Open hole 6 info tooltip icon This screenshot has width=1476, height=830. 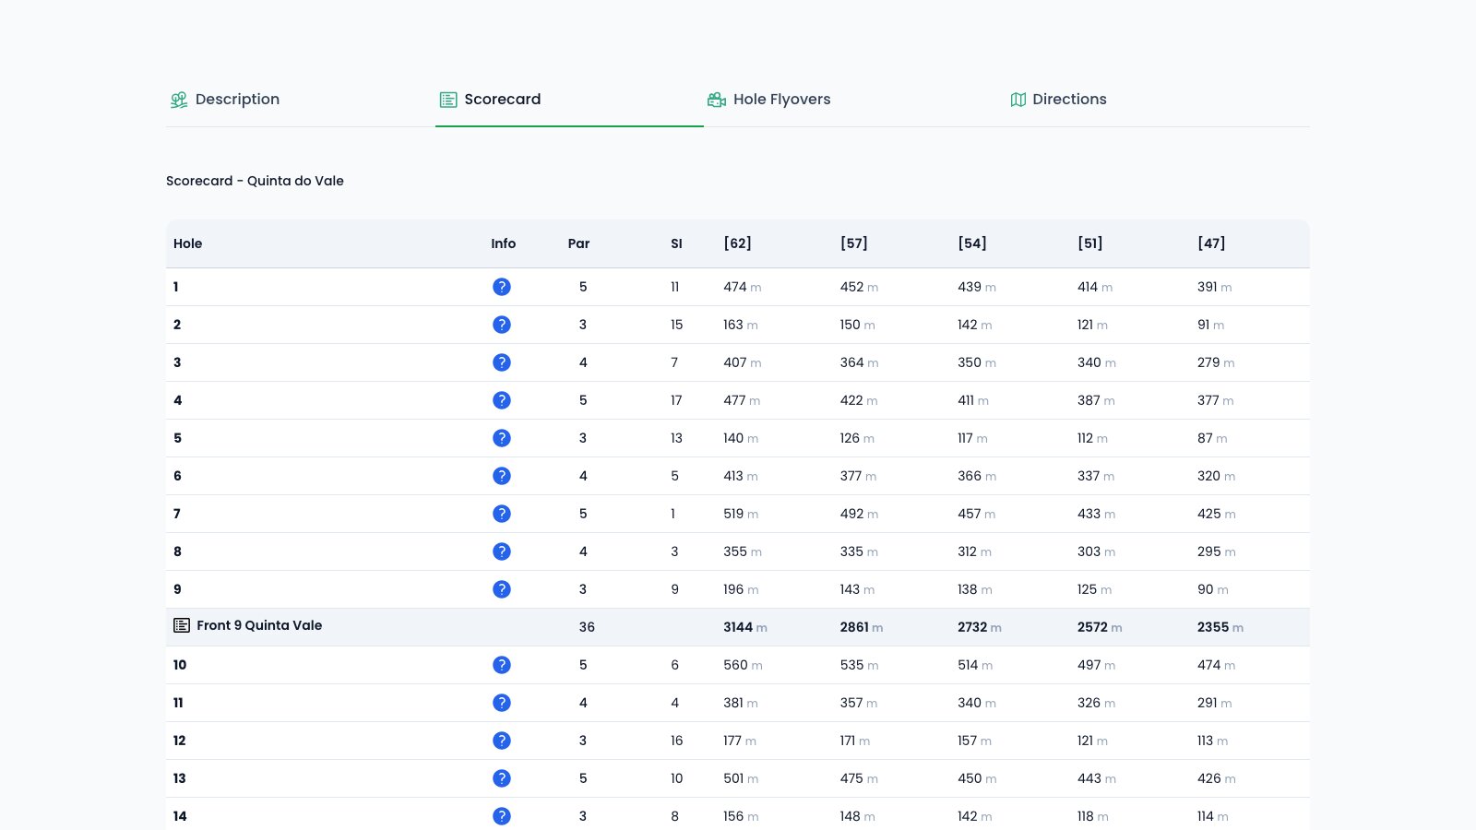click(x=502, y=476)
